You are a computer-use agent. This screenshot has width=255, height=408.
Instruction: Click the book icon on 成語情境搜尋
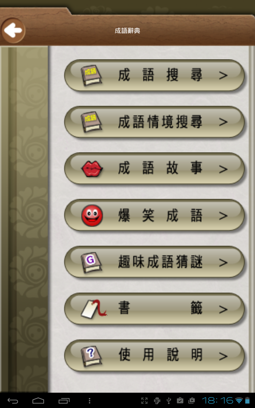[92, 122]
